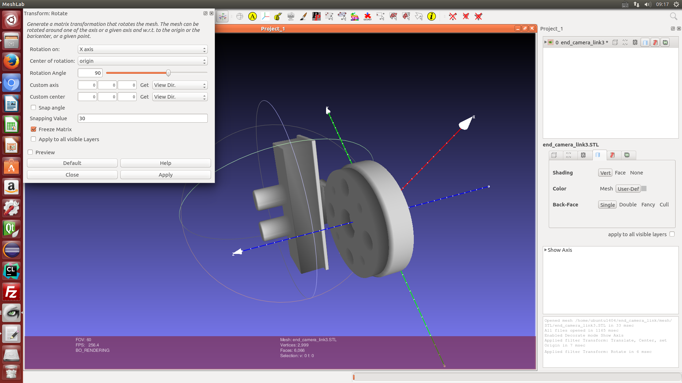This screenshot has height=383, width=682.
Task: Select the Quality Mapper rainbow bunny icon
Action: 355,16
